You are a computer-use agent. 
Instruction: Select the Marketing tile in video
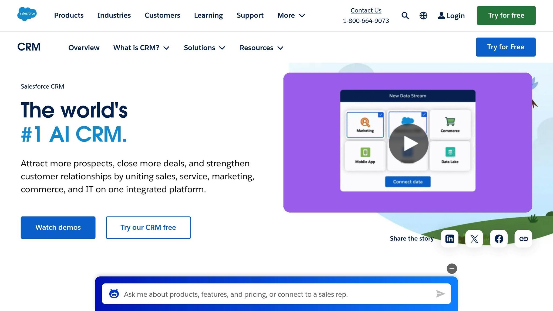click(365, 125)
